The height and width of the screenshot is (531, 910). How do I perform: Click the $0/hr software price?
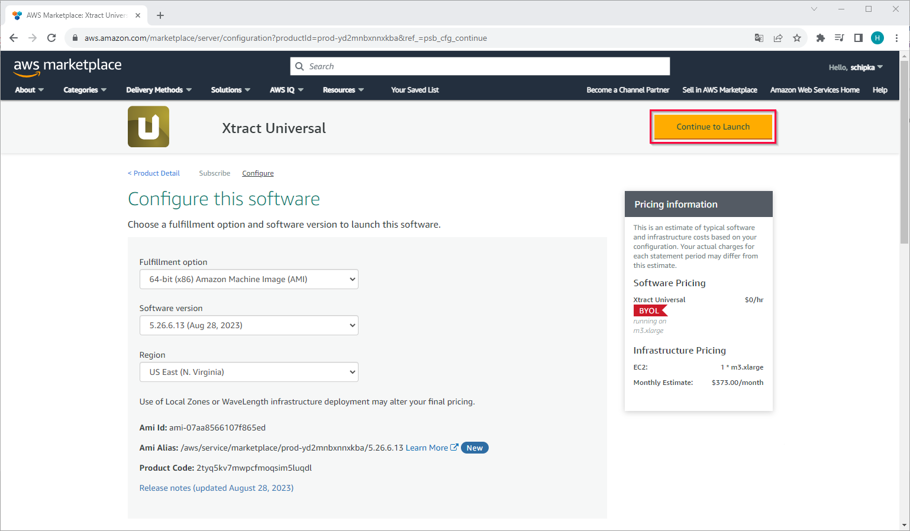tap(754, 300)
